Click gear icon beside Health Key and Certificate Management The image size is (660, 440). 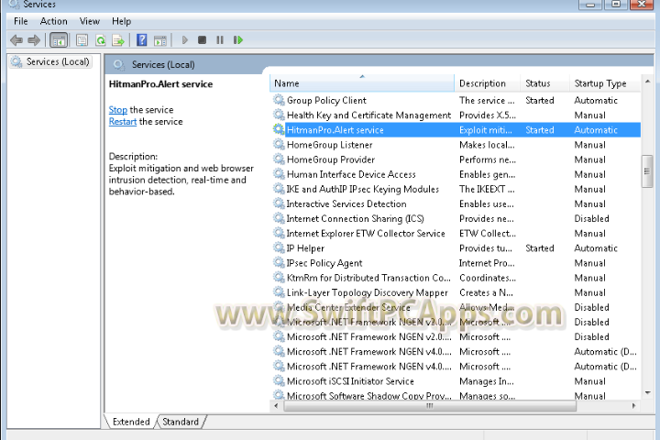point(279,115)
